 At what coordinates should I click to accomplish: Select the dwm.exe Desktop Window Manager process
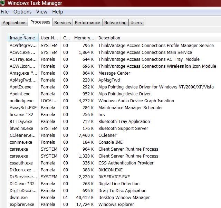click(19, 198)
